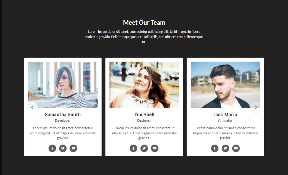Visit Tim Abell's Facebook profile icon
Viewport: 288px width, 175px height.
click(133, 148)
